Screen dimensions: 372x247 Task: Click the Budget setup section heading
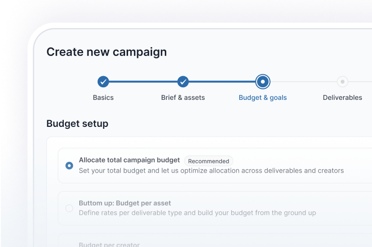pos(77,123)
